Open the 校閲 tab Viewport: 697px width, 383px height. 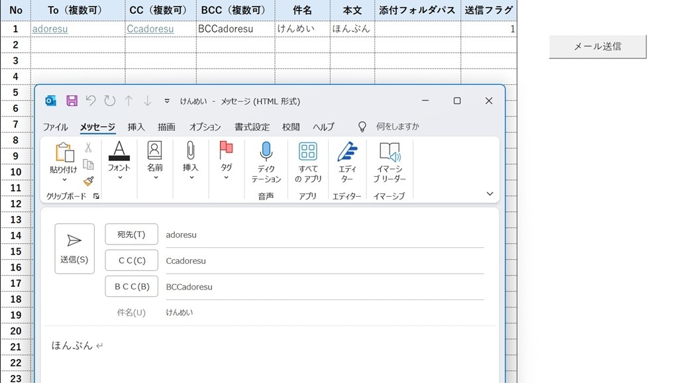[291, 127]
